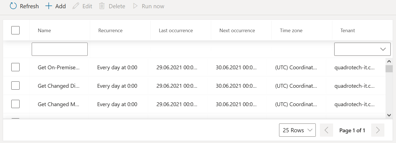Click the Next occurrence column header

237,31
